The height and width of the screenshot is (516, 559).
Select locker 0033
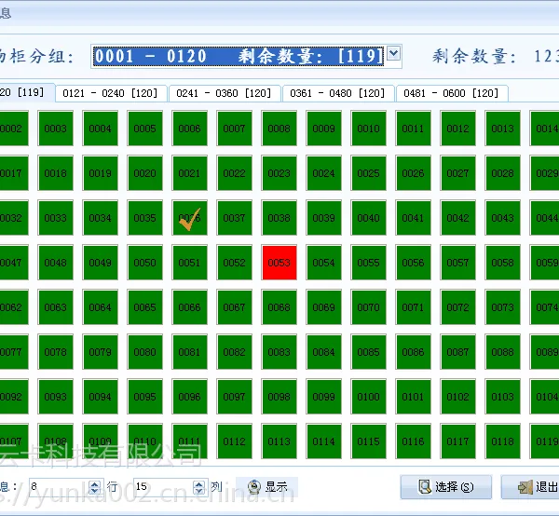(x=56, y=218)
